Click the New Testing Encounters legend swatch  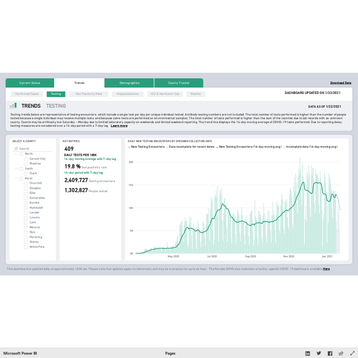pyautogui.click(x=129, y=147)
